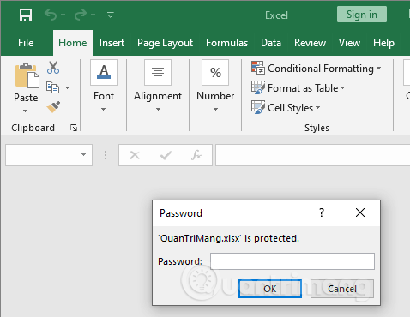The width and height of the screenshot is (410, 317).
Task: Click the Sign in button
Action: pyautogui.click(x=362, y=15)
